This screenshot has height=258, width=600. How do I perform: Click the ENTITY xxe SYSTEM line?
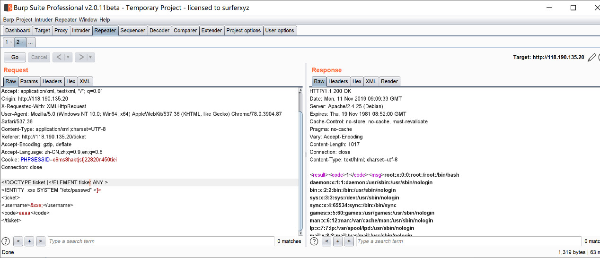51,190
